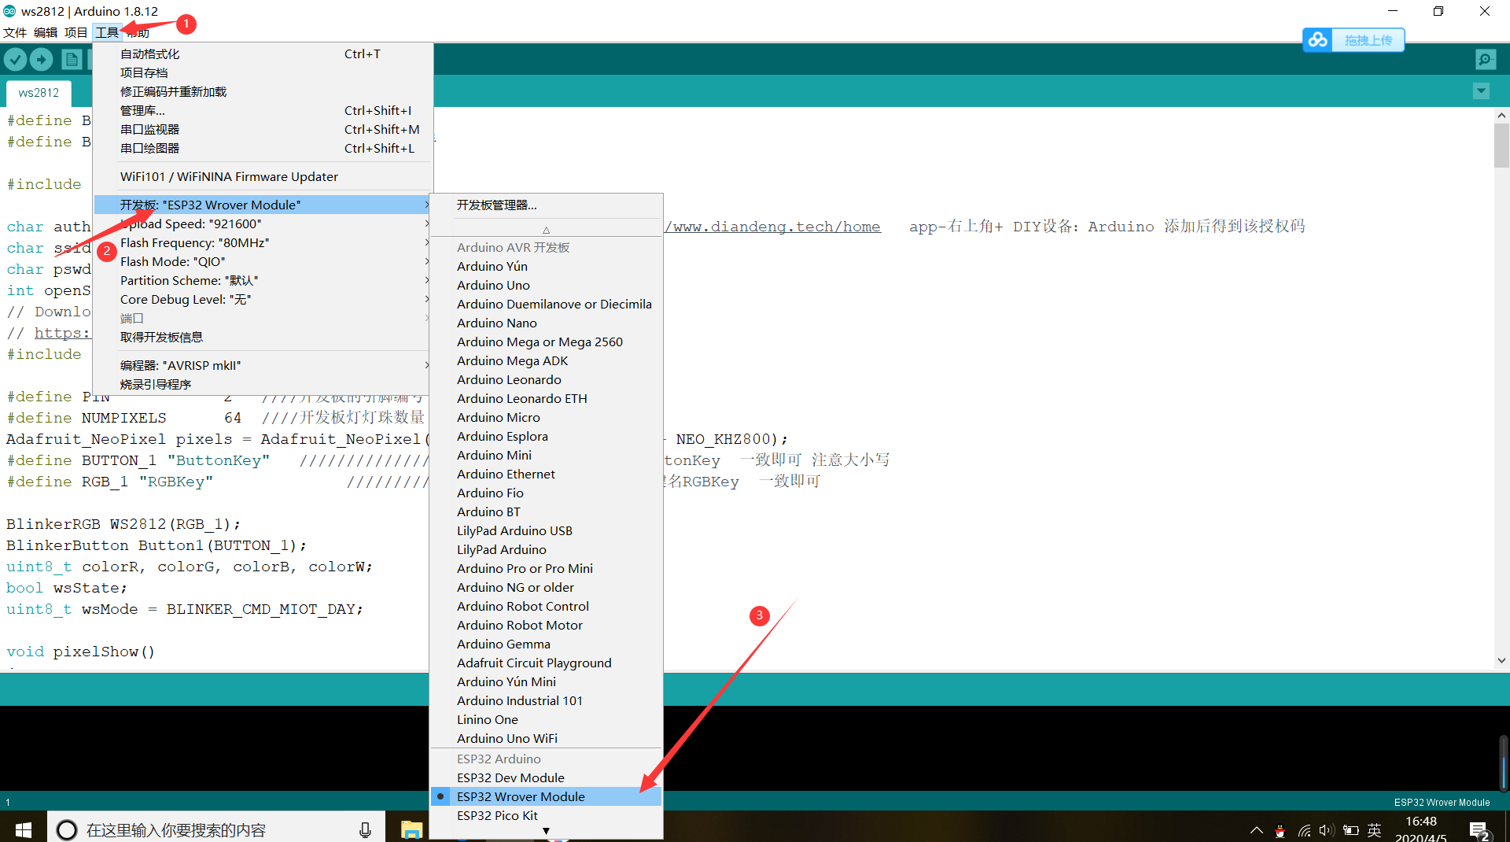Click the Verify checkmark toolbar icon
This screenshot has height=842, width=1510.
coord(16,59)
